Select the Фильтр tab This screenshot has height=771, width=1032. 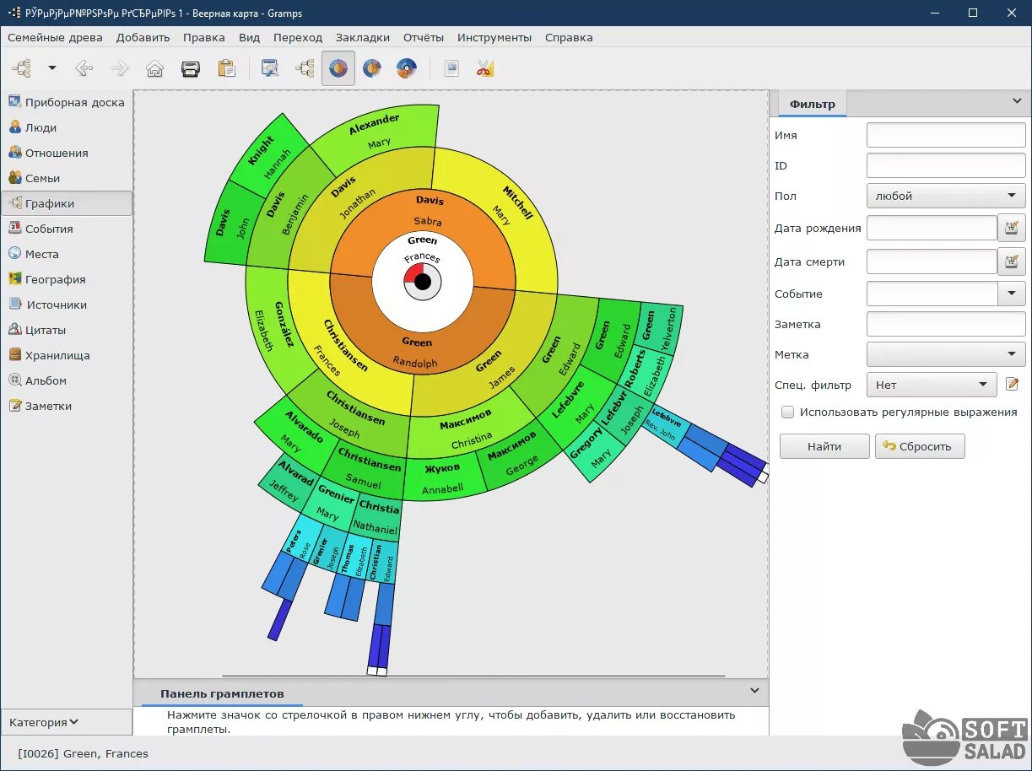coord(812,104)
